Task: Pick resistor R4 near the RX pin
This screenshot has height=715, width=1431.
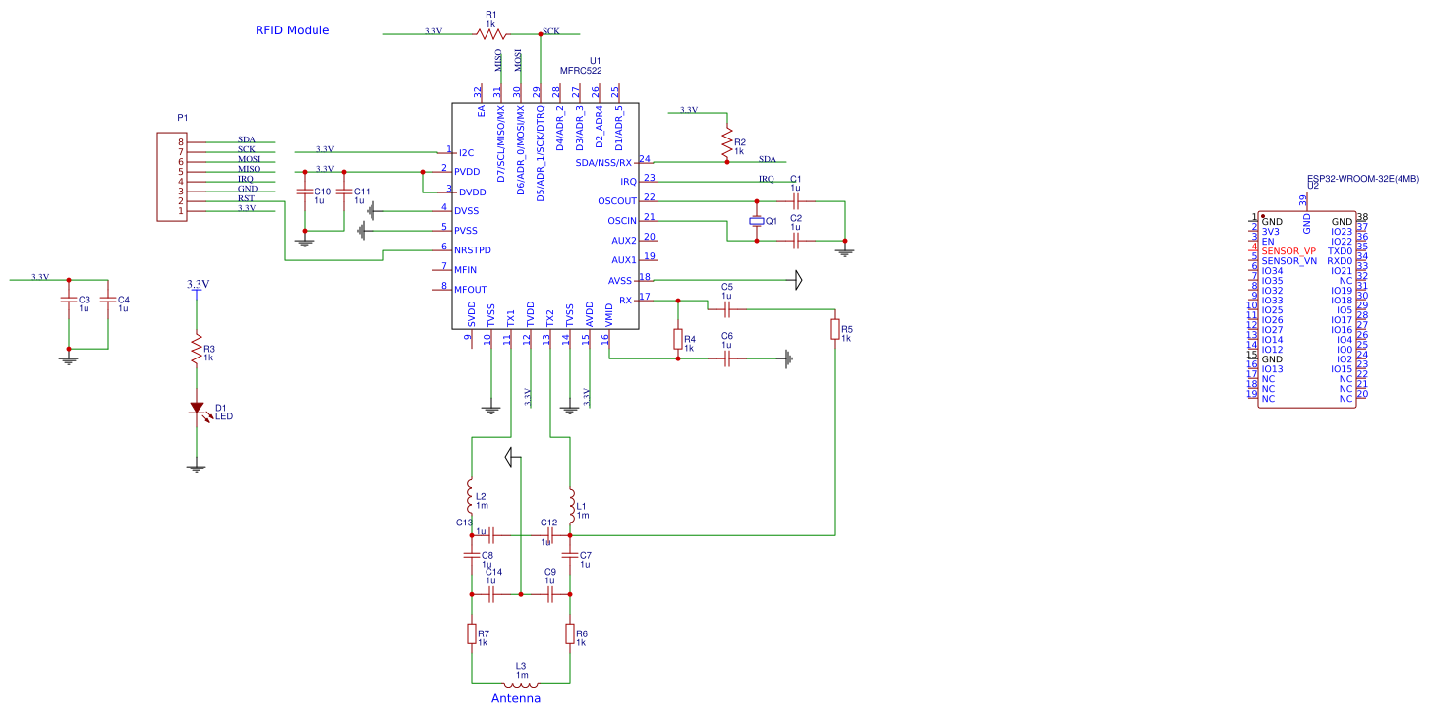Action: pos(678,339)
